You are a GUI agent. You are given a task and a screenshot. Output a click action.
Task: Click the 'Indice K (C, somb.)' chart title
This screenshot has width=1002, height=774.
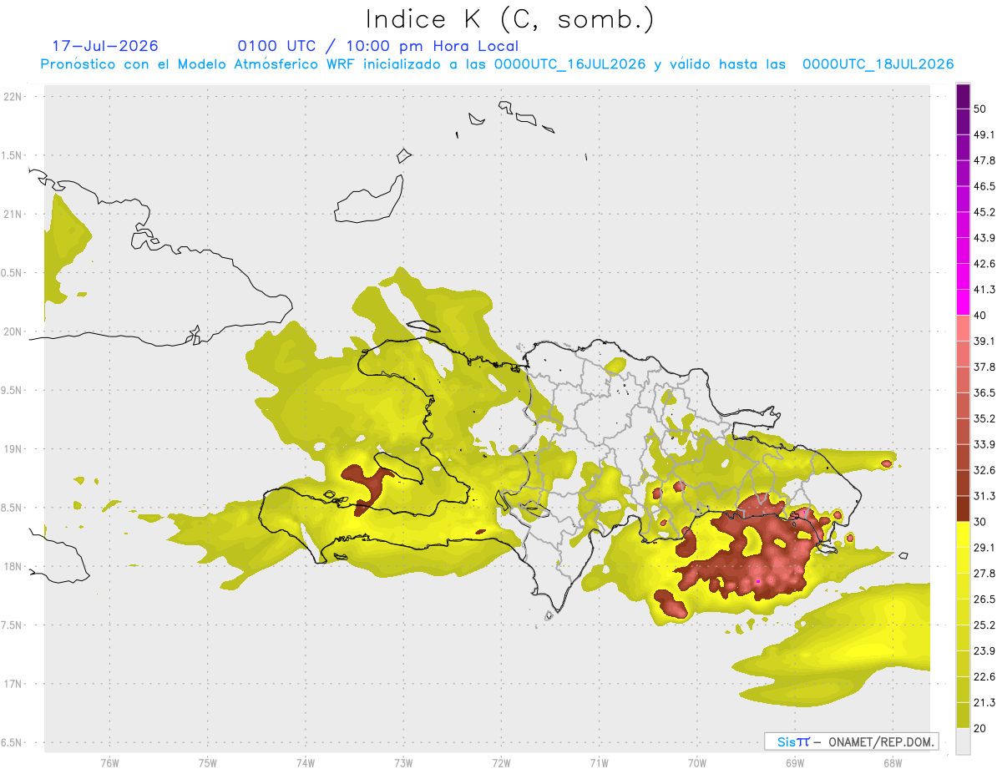pyautogui.click(x=510, y=20)
